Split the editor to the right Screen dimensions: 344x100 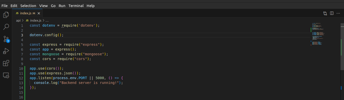coord(332,13)
